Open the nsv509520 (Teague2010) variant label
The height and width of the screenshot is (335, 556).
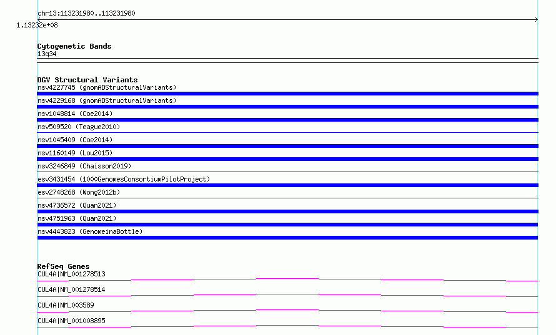pyautogui.click(x=79, y=127)
